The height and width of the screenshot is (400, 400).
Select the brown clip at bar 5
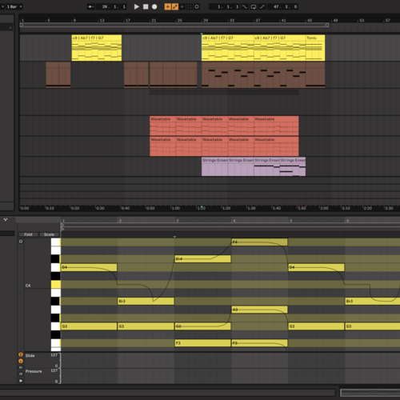coord(58,74)
